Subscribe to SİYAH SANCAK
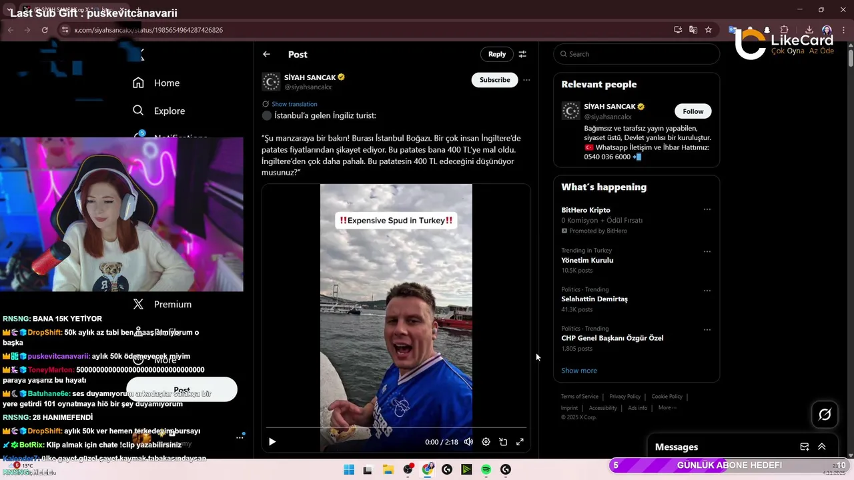This screenshot has height=480, width=854. pos(495,80)
